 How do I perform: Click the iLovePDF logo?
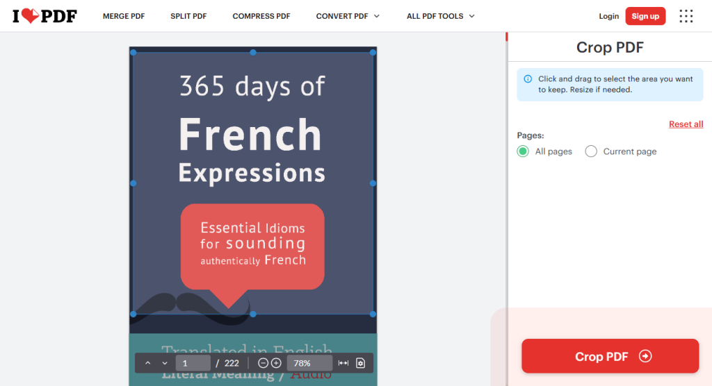[44, 16]
